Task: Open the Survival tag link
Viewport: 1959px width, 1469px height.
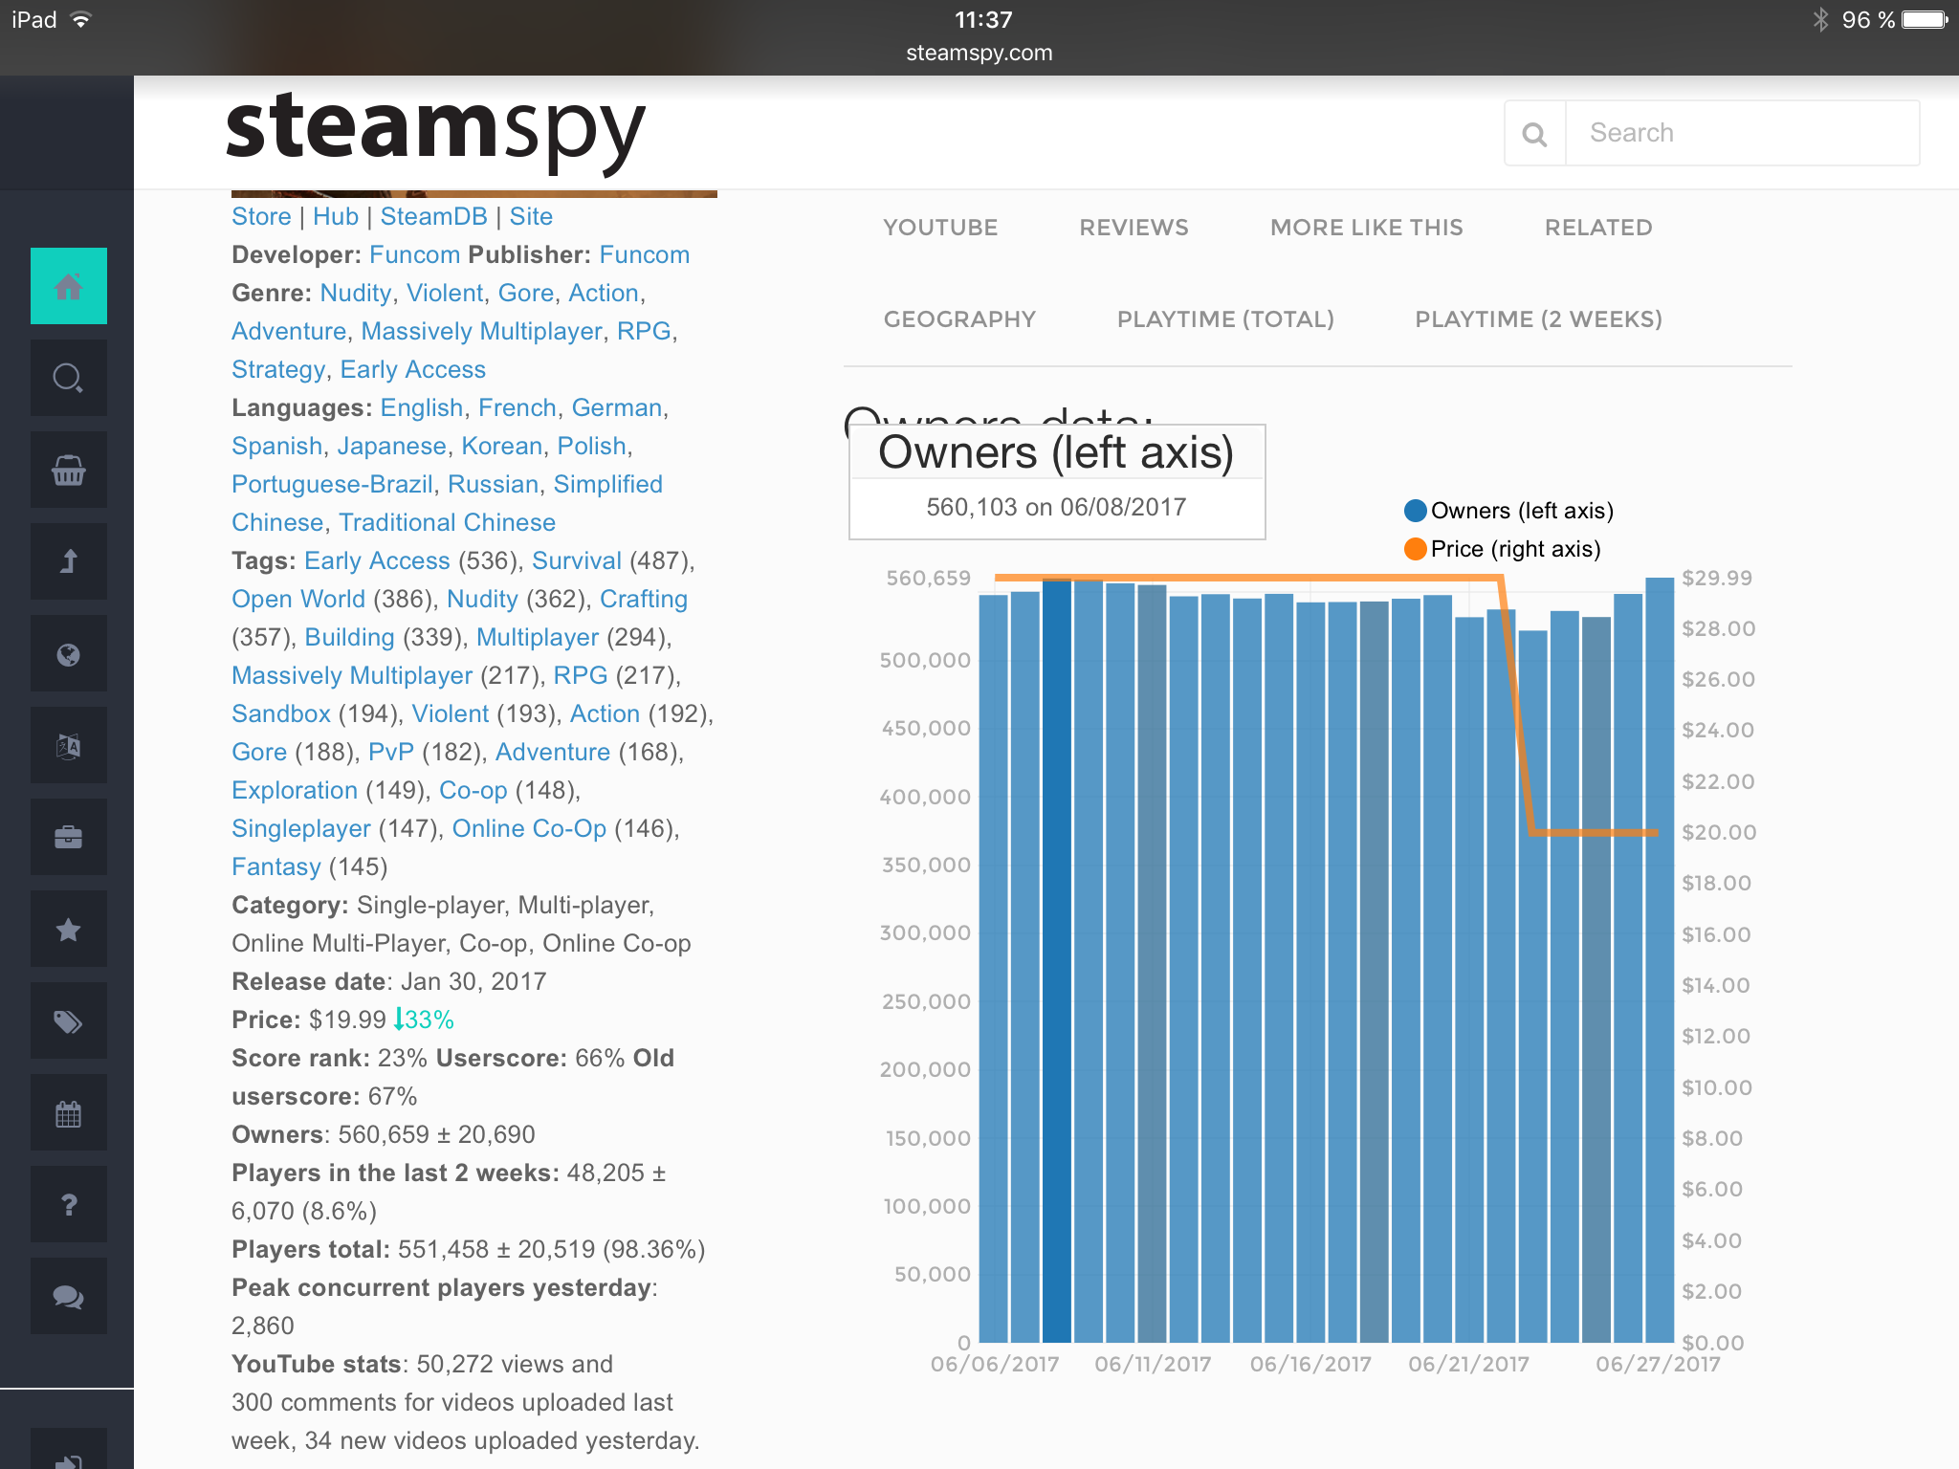Action: click(577, 560)
